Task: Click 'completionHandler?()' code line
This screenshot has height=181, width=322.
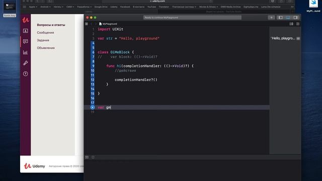Action: pos(136,79)
